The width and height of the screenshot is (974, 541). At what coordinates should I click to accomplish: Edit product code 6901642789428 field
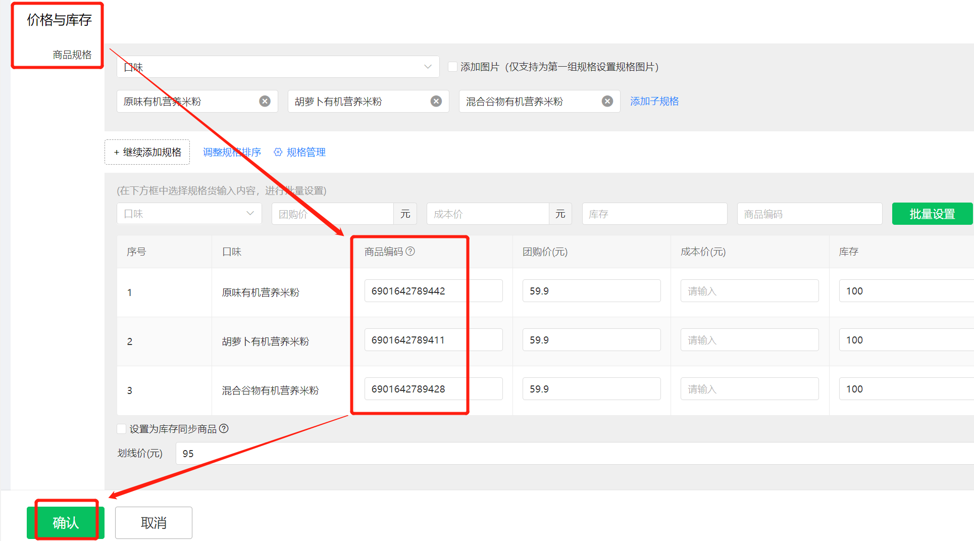point(433,389)
